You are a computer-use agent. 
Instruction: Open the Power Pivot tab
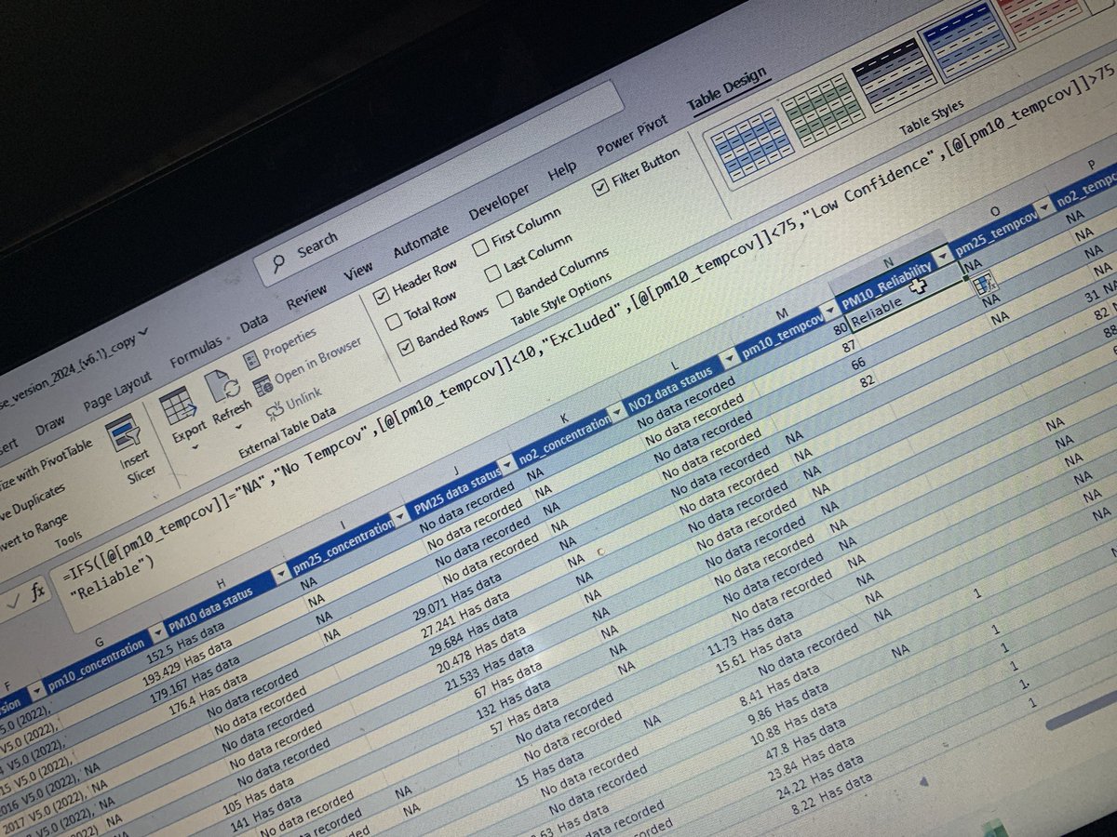[631, 137]
